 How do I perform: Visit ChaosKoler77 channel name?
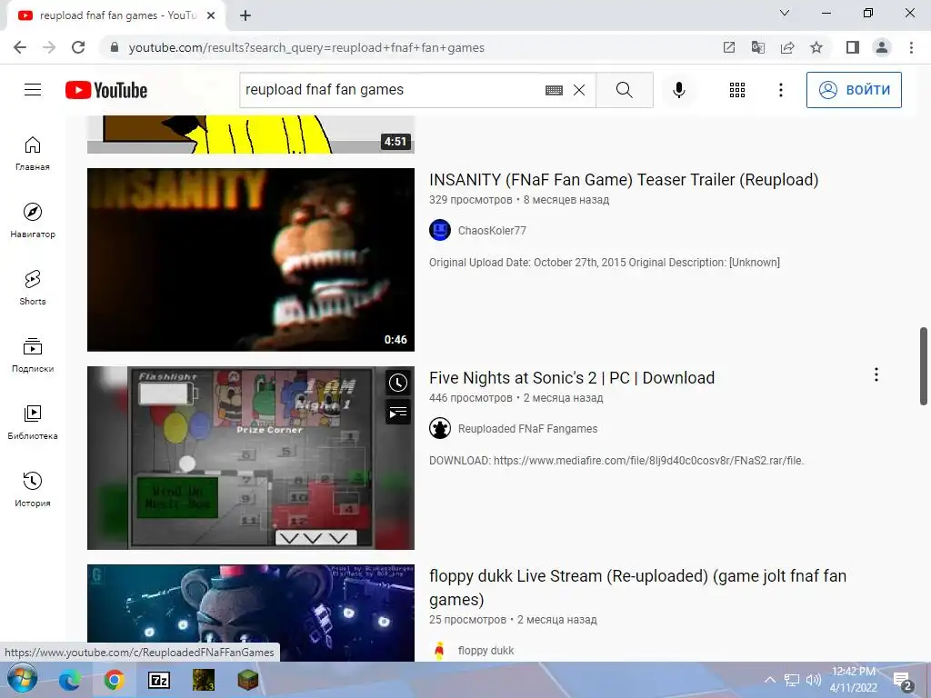click(x=492, y=230)
